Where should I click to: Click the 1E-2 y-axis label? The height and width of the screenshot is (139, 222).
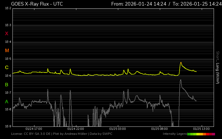pyautogui.click(x=8, y=8)
